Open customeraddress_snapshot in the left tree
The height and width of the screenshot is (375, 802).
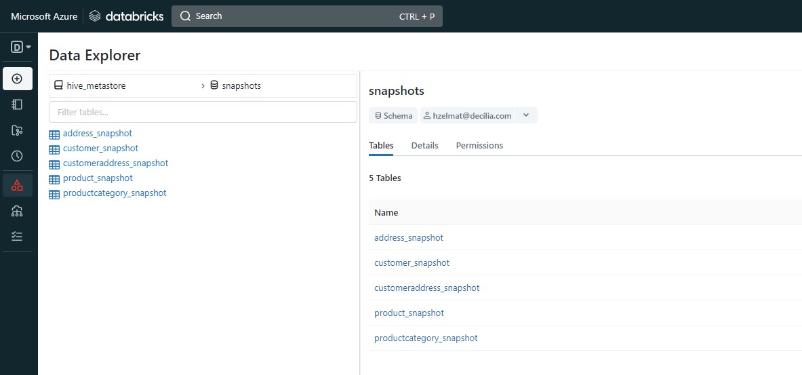[116, 163]
